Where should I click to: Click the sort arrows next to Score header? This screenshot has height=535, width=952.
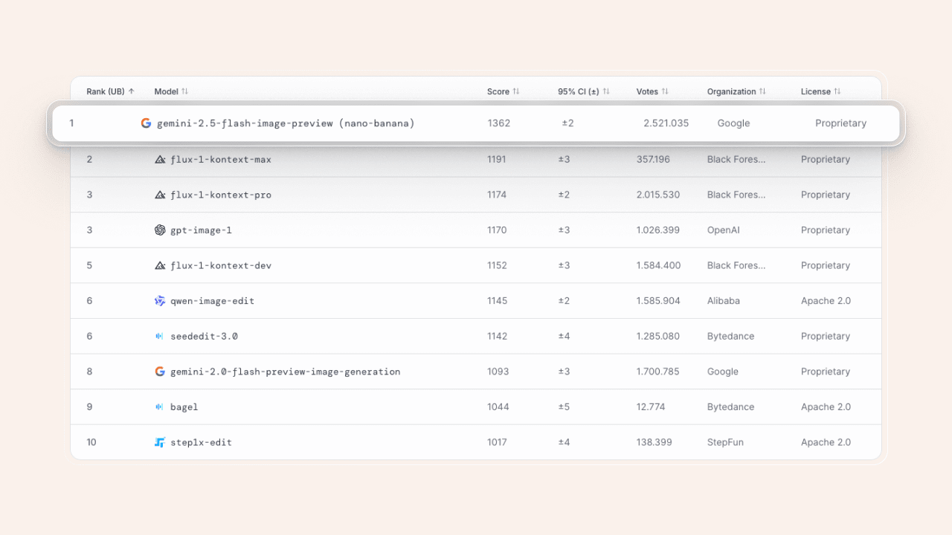coord(516,91)
